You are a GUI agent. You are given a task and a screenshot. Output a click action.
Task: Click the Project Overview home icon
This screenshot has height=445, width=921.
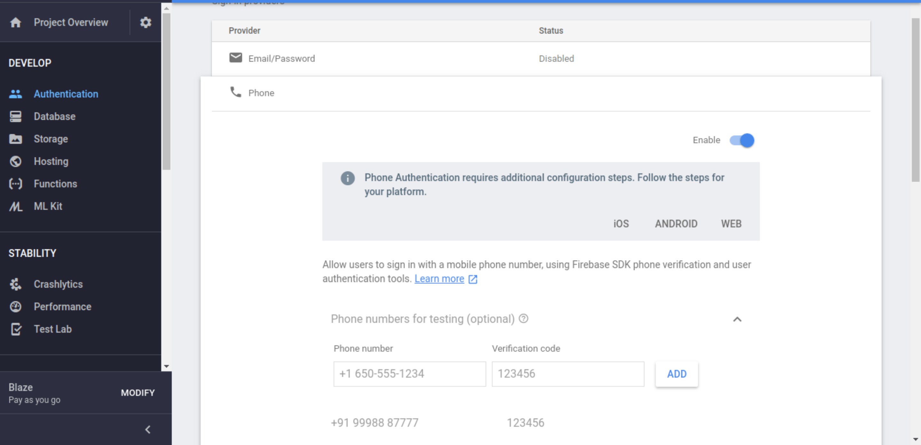click(x=15, y=22)
